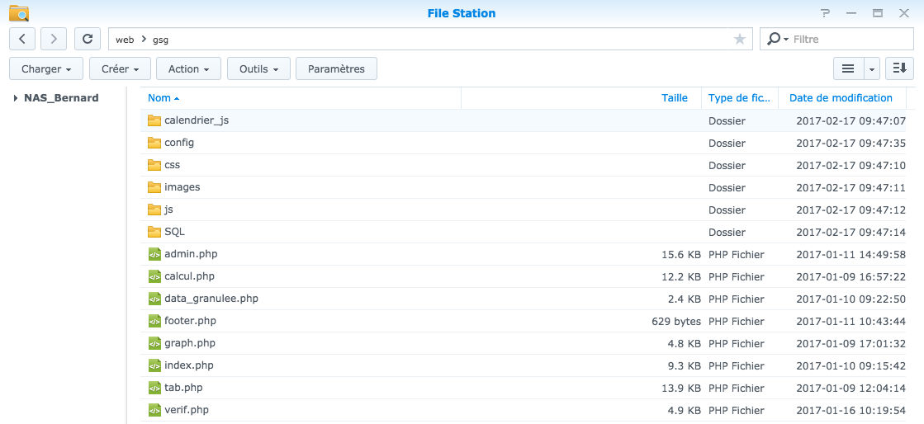Click the Paramètres button
Image resolution: width=924 pixels, height=424 pixels.
point(336,69)
